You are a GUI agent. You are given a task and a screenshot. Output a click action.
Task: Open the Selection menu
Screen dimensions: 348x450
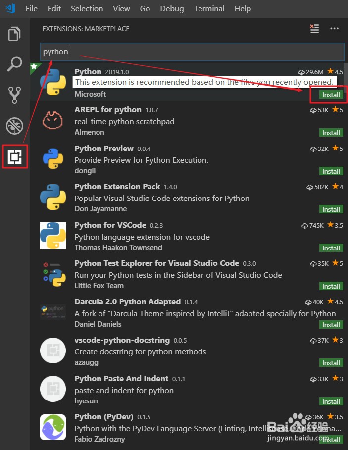(87, 8)
